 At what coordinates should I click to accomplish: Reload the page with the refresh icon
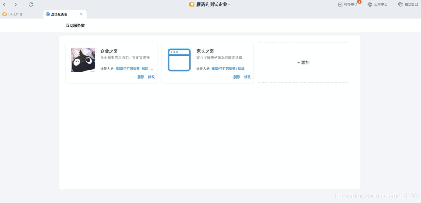[x=31, y=4]
